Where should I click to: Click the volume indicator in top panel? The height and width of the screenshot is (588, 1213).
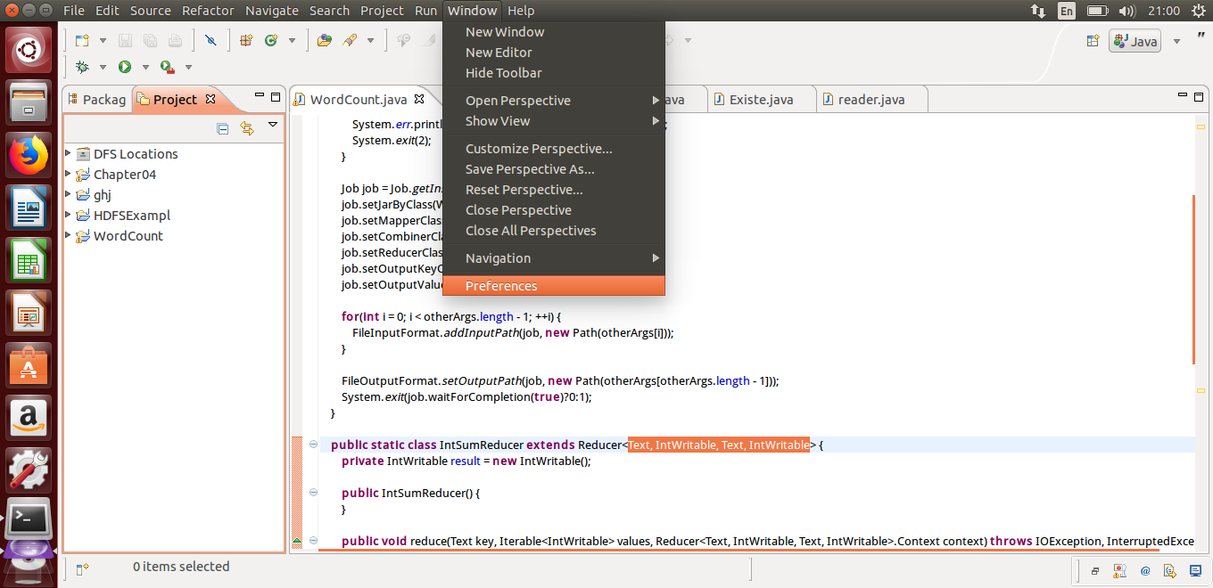pyautogui.click(x=1126, y=11)
